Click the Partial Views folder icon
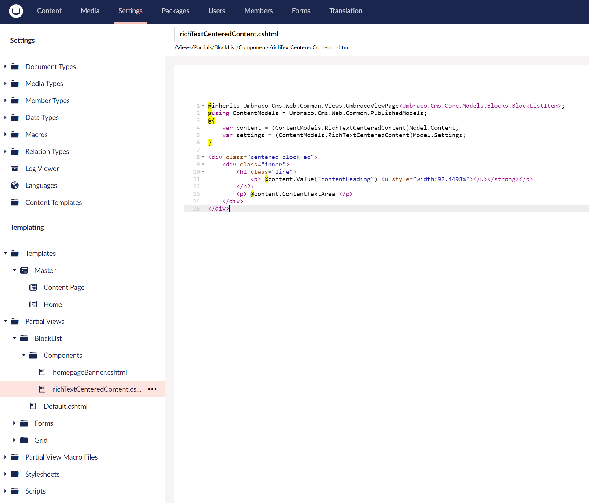This screenshot has width=589, height=503. 15,321
